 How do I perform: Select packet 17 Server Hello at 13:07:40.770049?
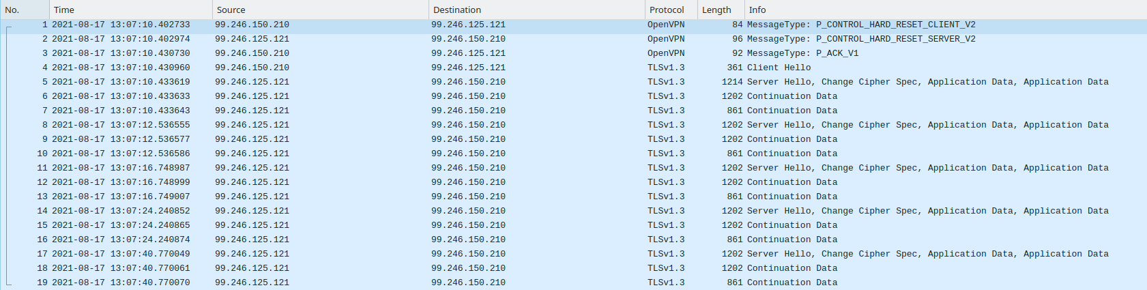927,254
